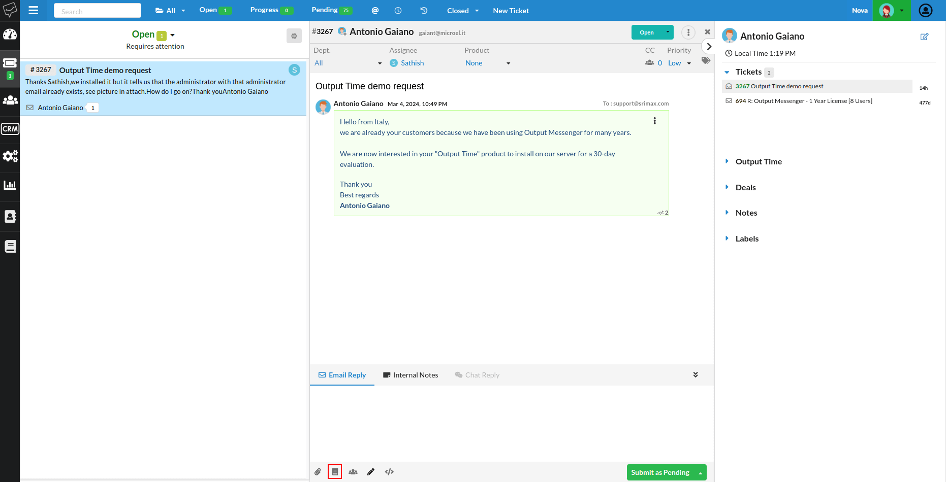Click the clock icon in top bar
This screenshot has width=946, height=482.
pyautogui.click(x=398, y=10)
